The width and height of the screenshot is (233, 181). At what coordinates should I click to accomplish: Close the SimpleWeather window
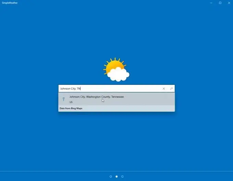[229, 3]
